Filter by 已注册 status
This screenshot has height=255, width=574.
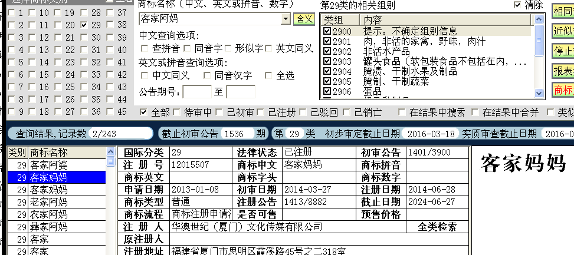(261, 112)
